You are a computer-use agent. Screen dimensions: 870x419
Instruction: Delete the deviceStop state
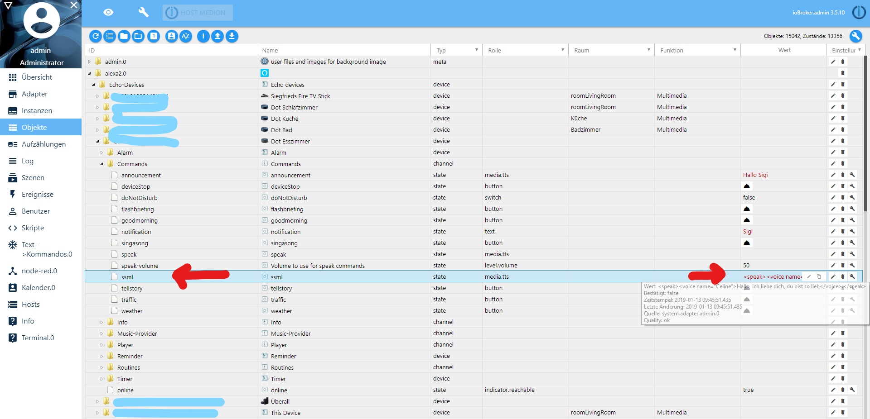(x=843, y=186)
